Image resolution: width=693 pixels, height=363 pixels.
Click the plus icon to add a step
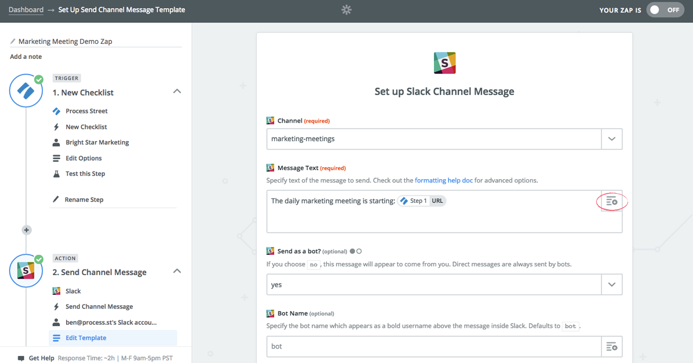click(x=26, y=229)
